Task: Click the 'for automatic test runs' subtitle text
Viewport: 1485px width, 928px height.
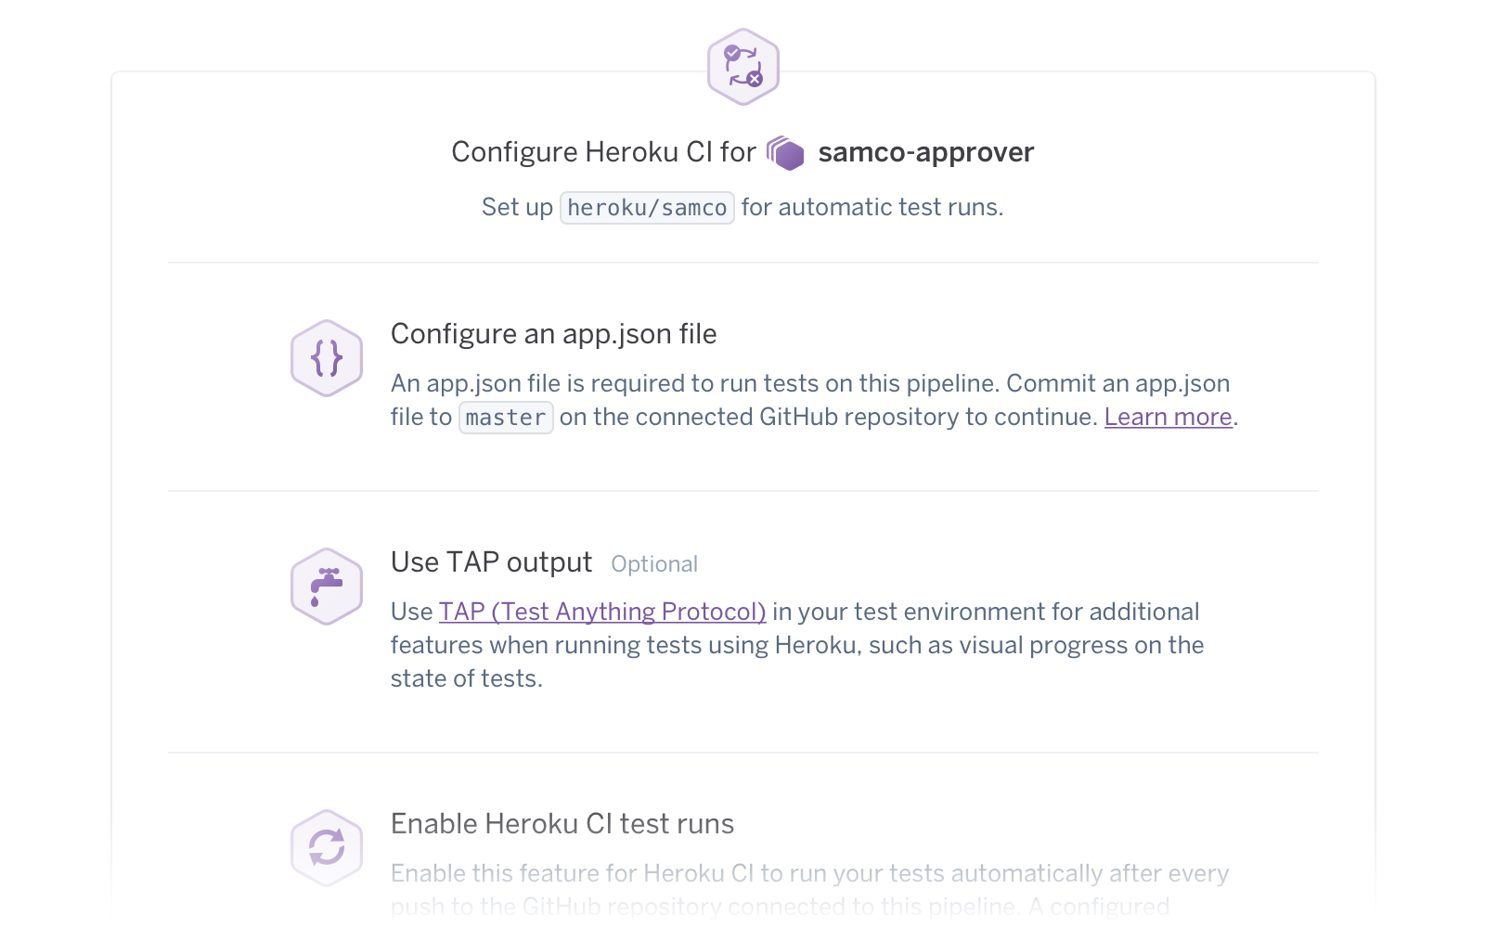Action: (872, 207)
